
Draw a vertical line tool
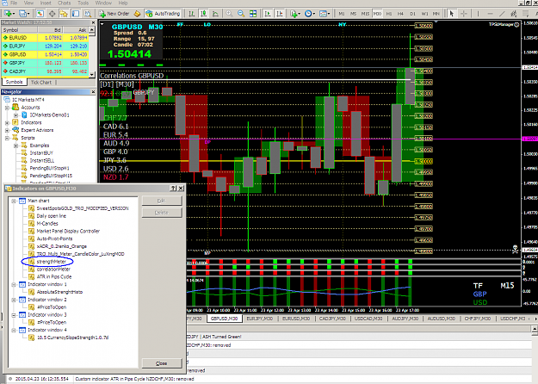point(478,14)
